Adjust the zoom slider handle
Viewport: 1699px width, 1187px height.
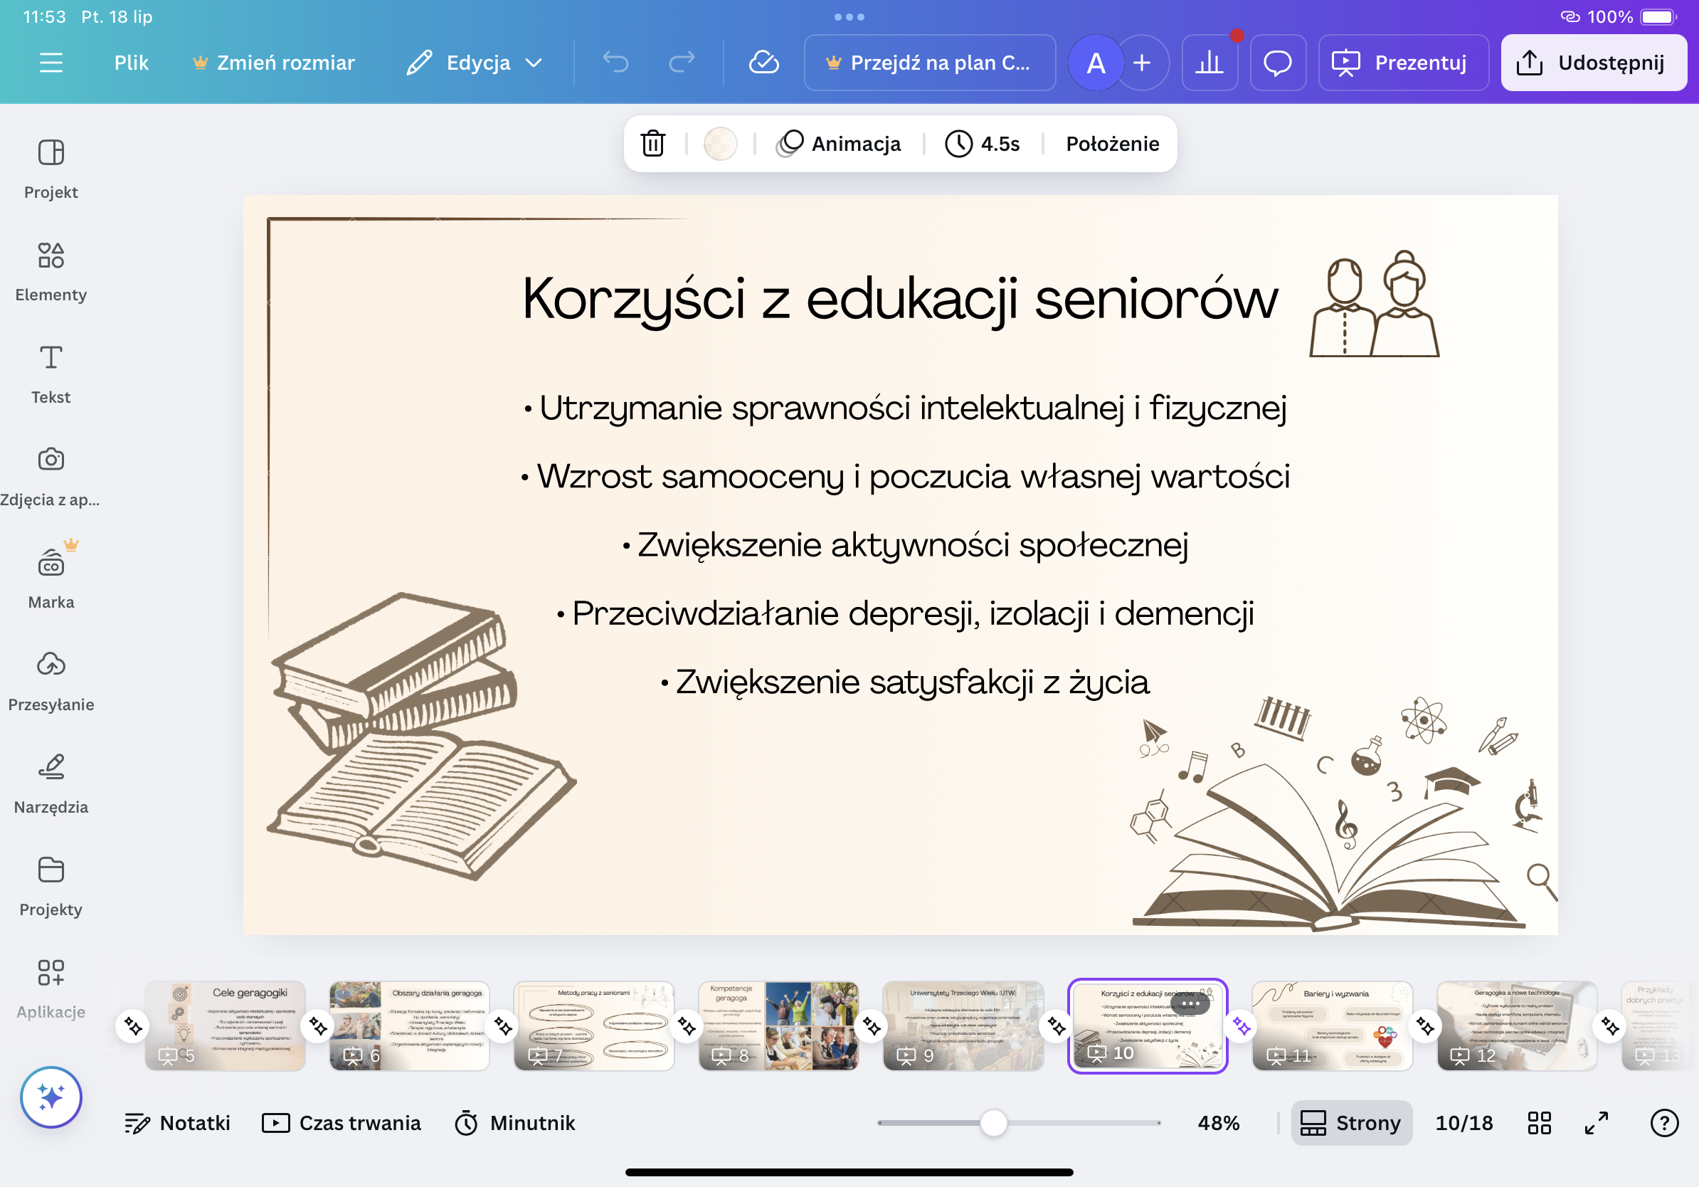(x=993, y=1123)
